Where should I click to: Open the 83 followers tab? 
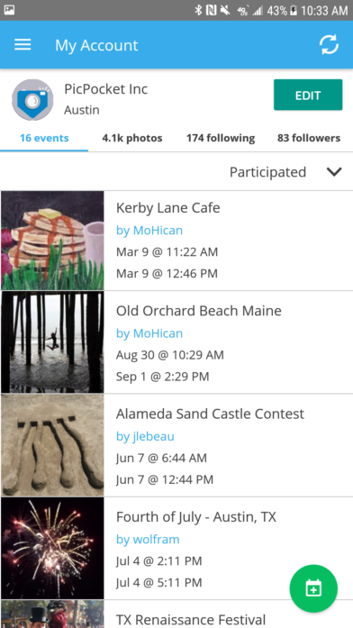coord(309,138)
